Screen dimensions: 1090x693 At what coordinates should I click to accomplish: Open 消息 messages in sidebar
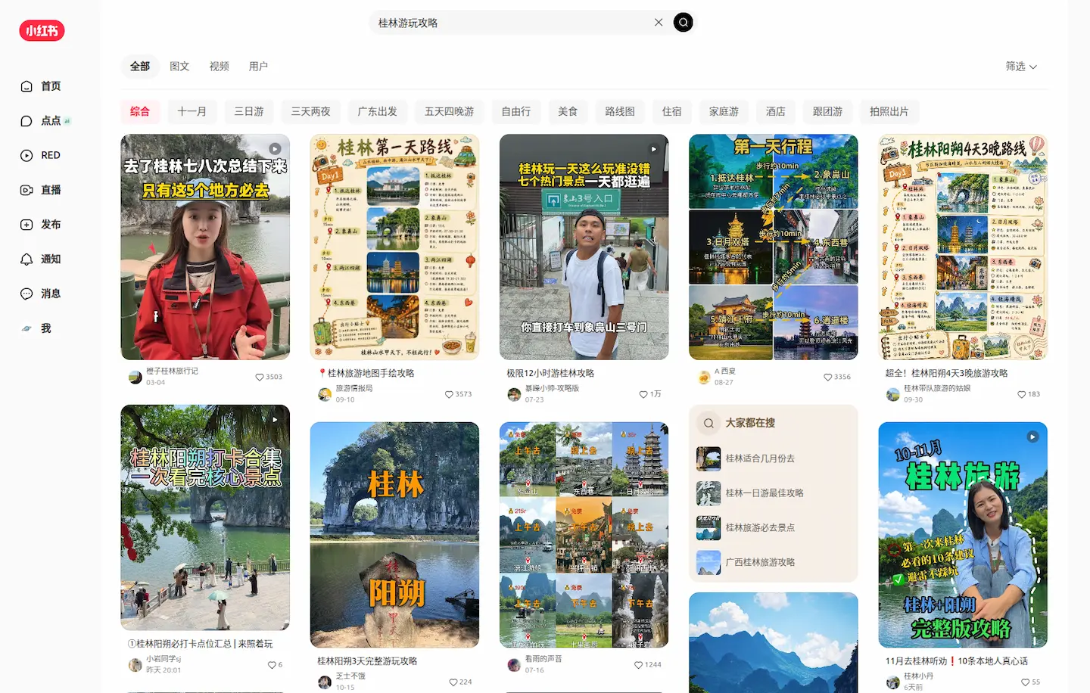pyautogui.click(x=42, y=294)
